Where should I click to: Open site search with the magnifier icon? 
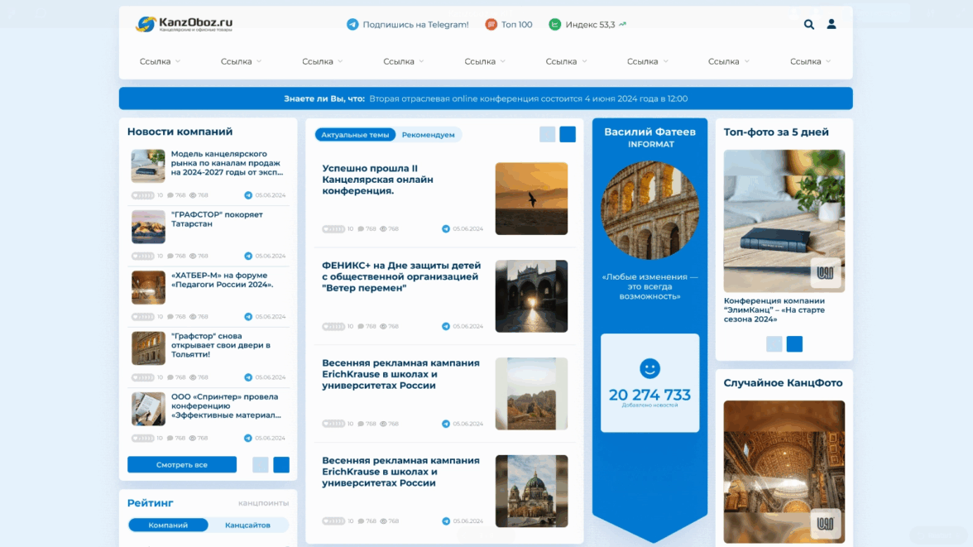point(808,24)
